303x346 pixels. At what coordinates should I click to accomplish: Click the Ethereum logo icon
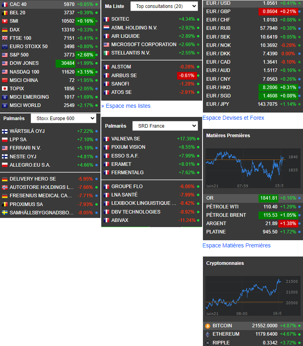pyautogui.click(x=208, y=334)
